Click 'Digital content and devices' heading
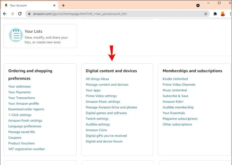The width and height of the screenshot is (232, 165). coord(111,71)
